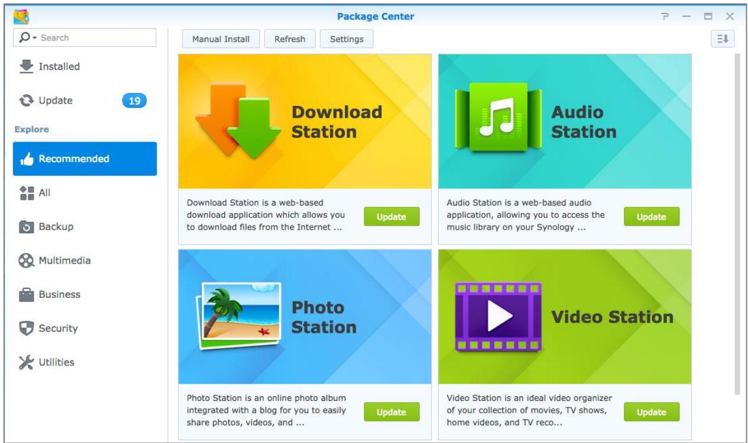Update Audio Station

coord(651,217)
